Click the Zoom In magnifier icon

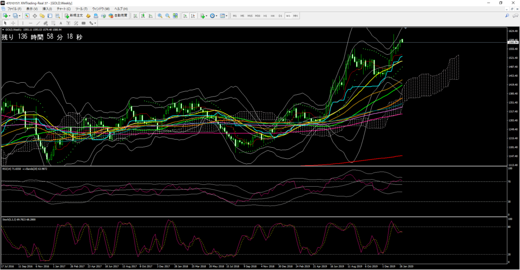160,16
